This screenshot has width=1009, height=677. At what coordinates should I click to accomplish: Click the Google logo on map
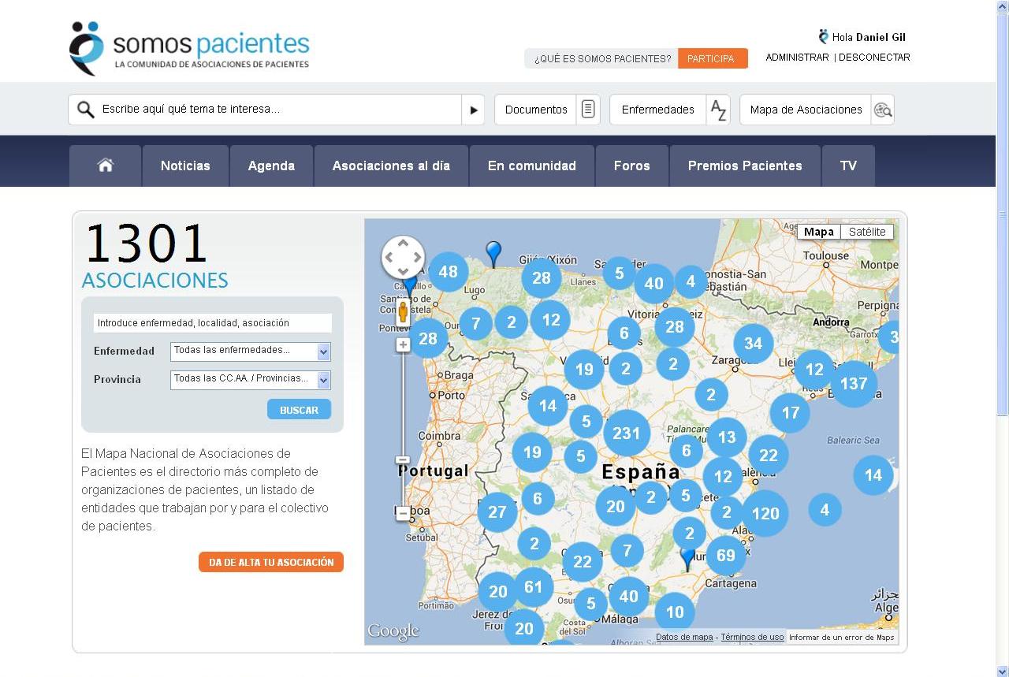(x=393, y=631)
